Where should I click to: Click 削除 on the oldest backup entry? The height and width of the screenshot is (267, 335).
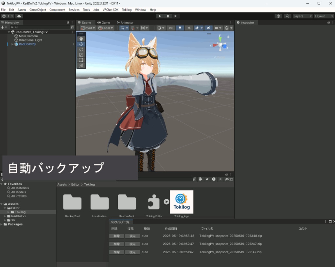coord(116,252)
